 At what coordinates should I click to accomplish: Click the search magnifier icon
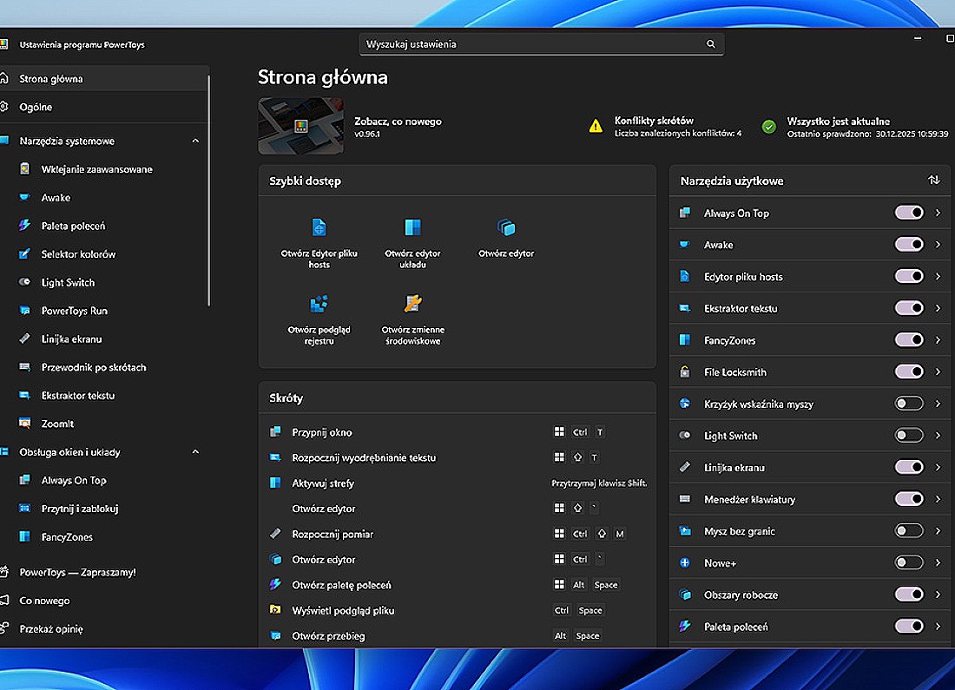[x=710, y=44]
